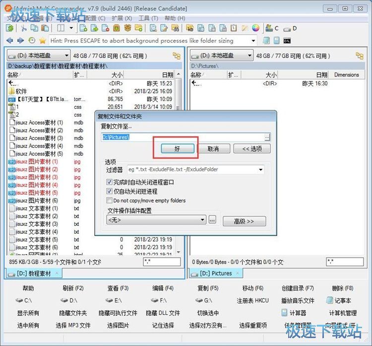Enable Do not copy/move empty folders
The height and width of the screenshot is (346, 372).
[x=109, y=201]
